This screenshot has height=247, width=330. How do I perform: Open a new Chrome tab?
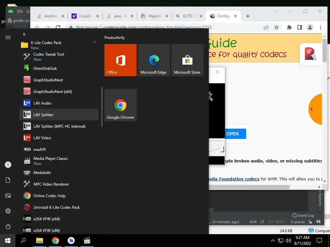(248, 16)
